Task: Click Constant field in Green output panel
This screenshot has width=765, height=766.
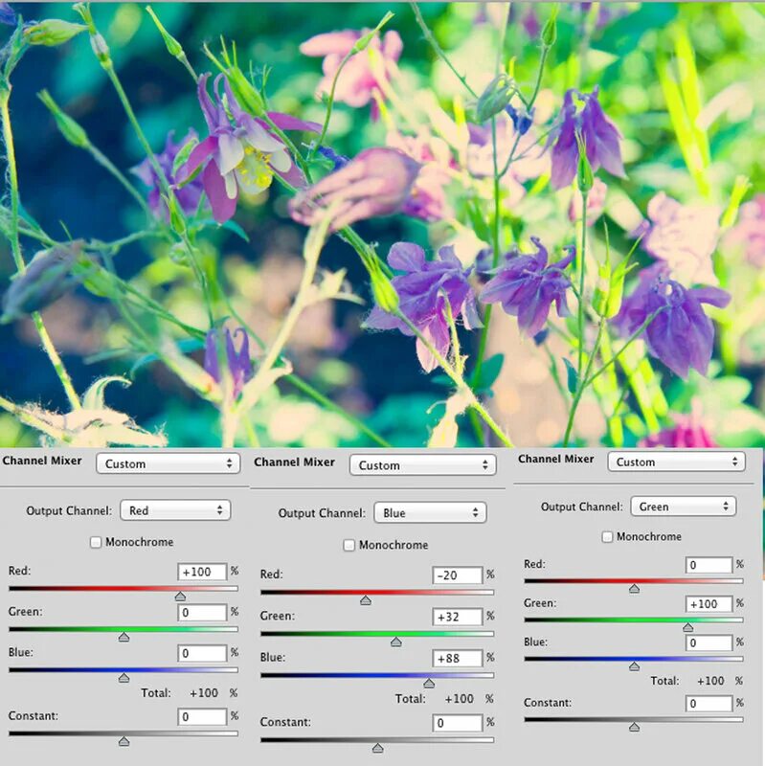Action: [709, 704]
